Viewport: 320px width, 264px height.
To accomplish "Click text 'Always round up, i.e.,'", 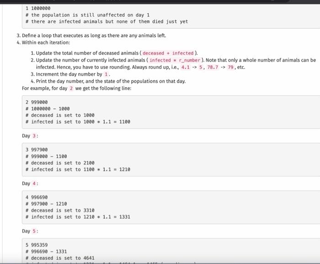I will click(x=156, y=67).
